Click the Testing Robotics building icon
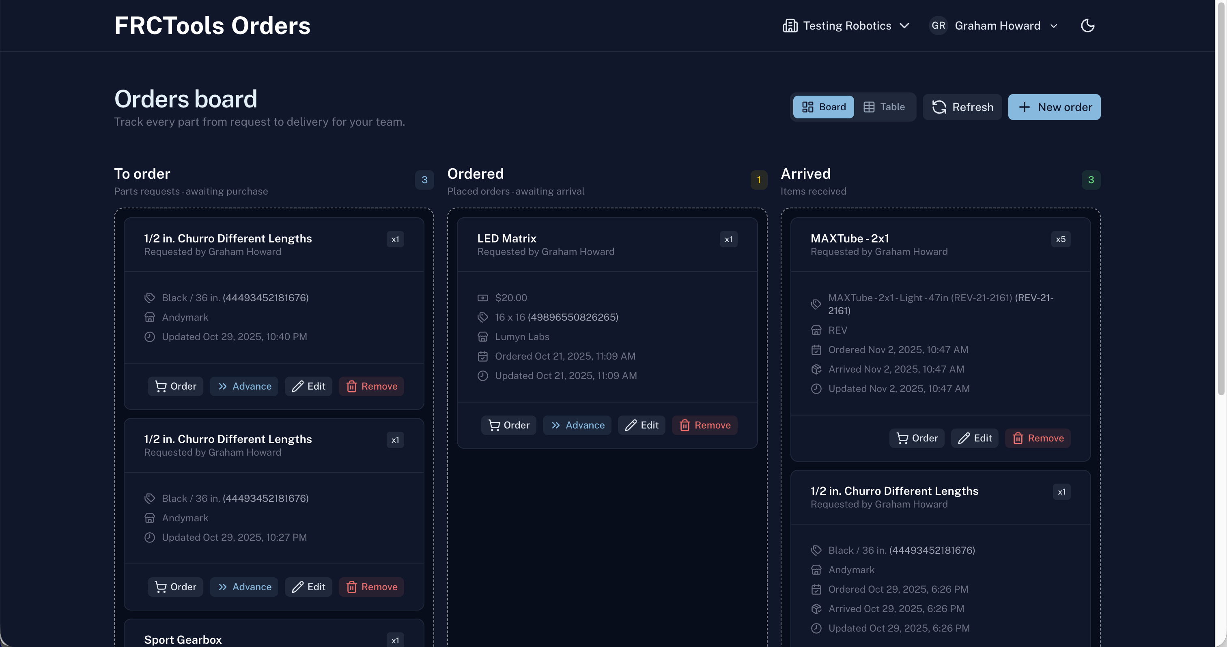This screenshot has width=1227, height=647. point(790,26)
